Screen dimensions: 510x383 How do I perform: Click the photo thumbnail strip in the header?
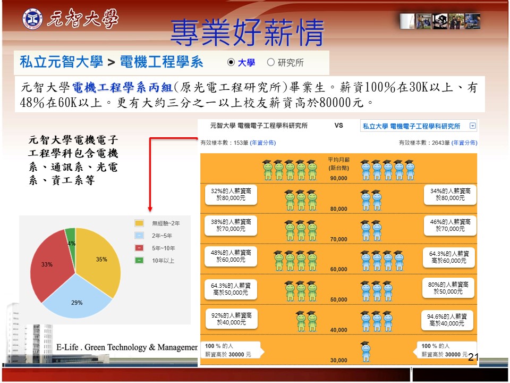[440, 21]
